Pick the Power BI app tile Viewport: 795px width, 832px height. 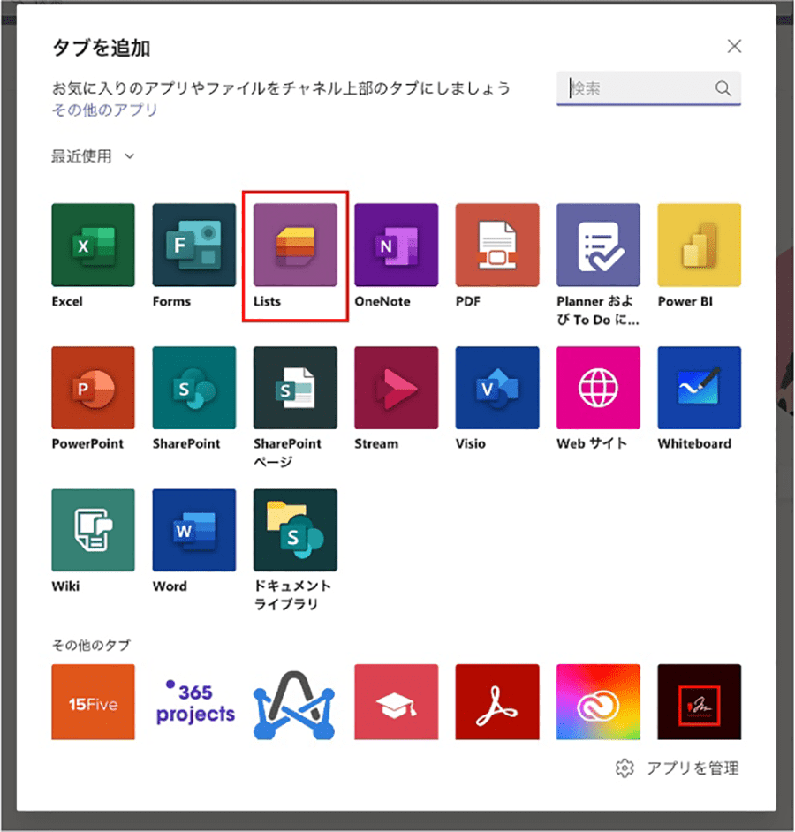pyautogui.click(x=699, y=246)
